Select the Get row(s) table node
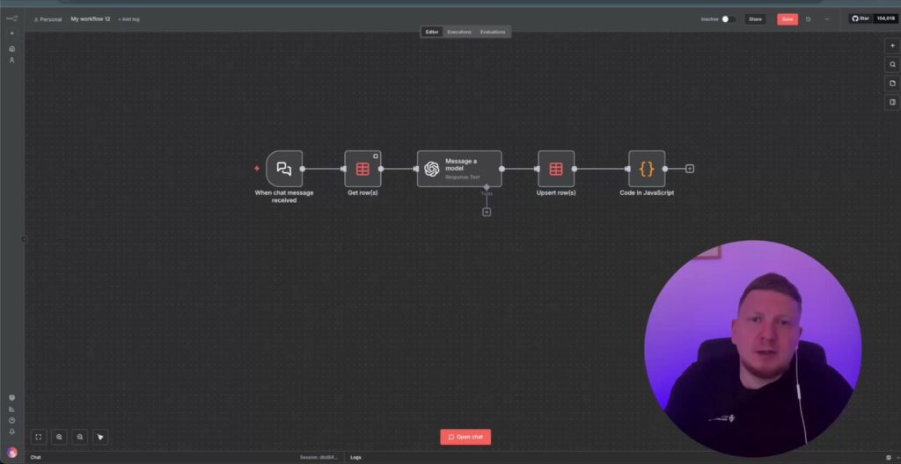The height and width of the screenshot is (464, 901). [x=363, y=169]
